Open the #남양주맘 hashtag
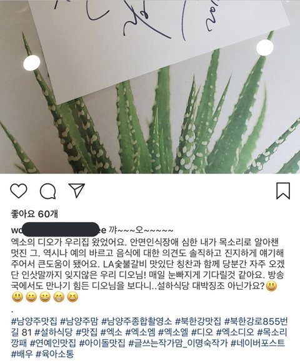The height and width of the screenshot is (363, 300). [79, 322]
